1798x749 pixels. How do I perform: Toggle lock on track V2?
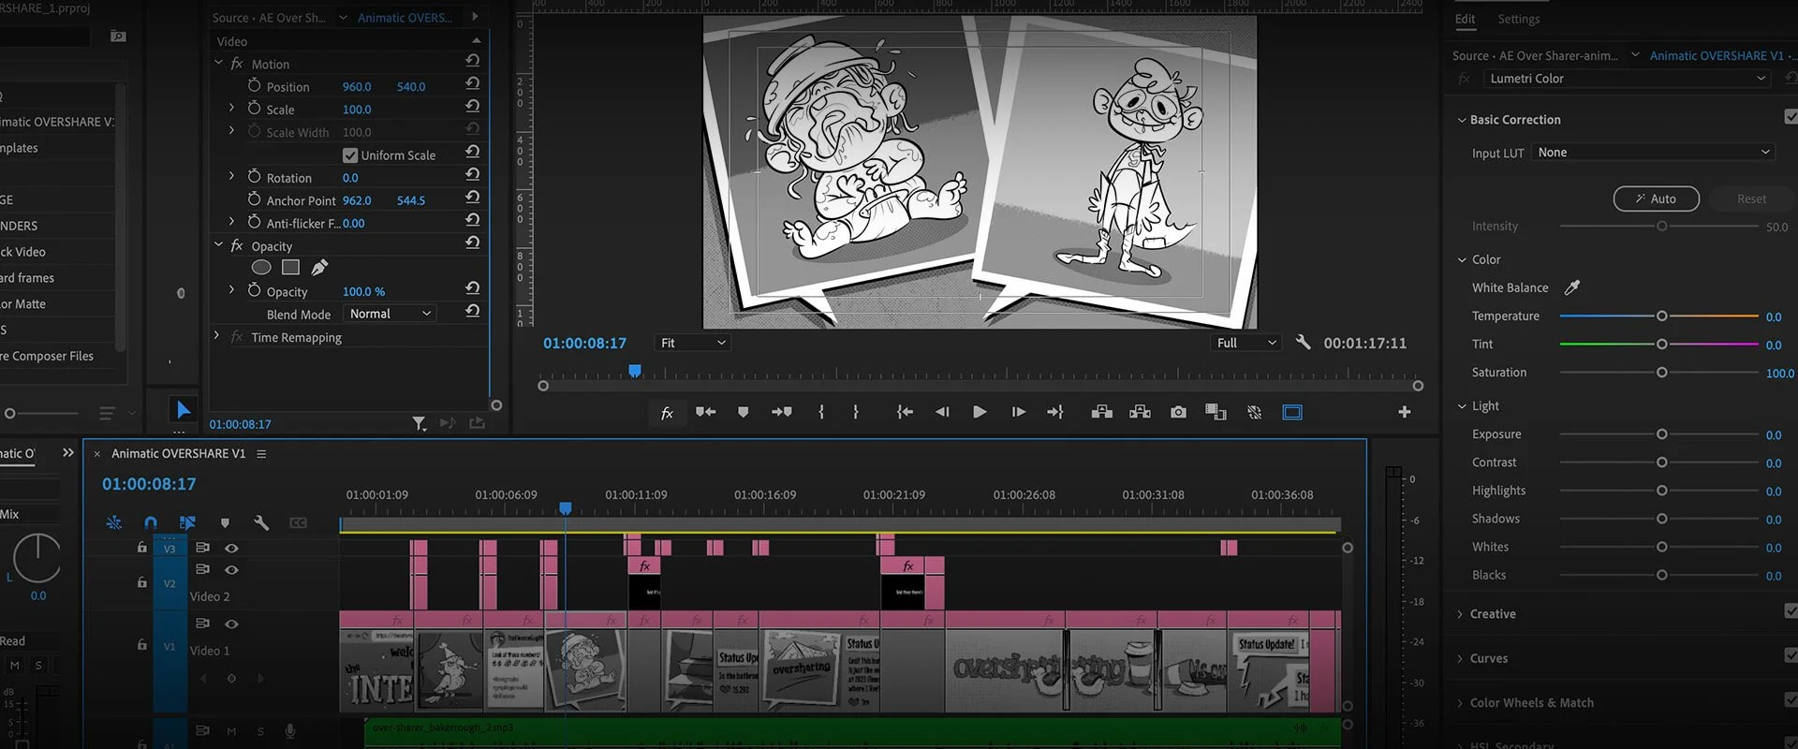coord(142,582)
